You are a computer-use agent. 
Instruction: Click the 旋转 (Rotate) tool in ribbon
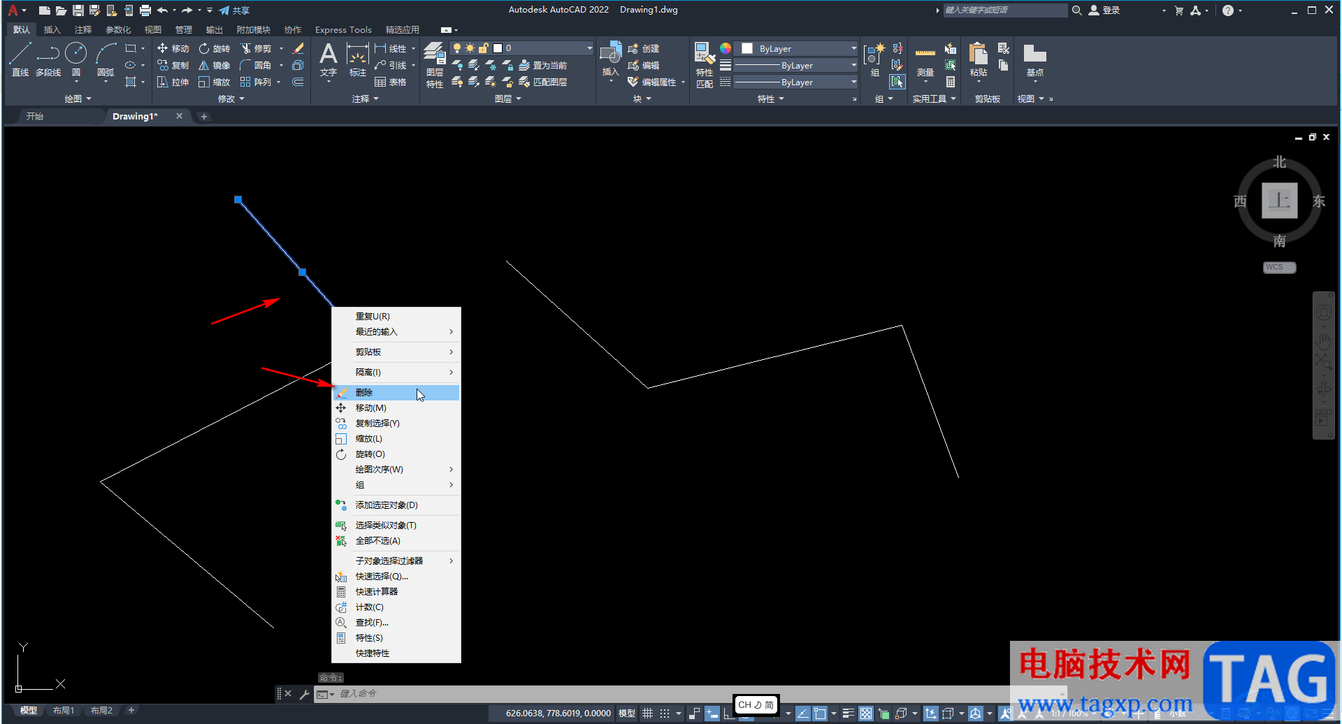(215, 48)
